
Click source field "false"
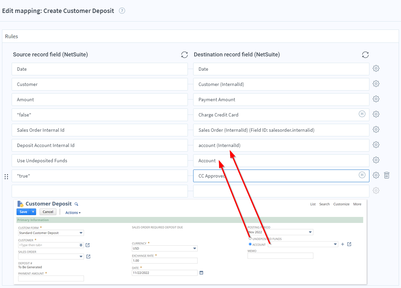pyautogui.click(x=100, y=115)
